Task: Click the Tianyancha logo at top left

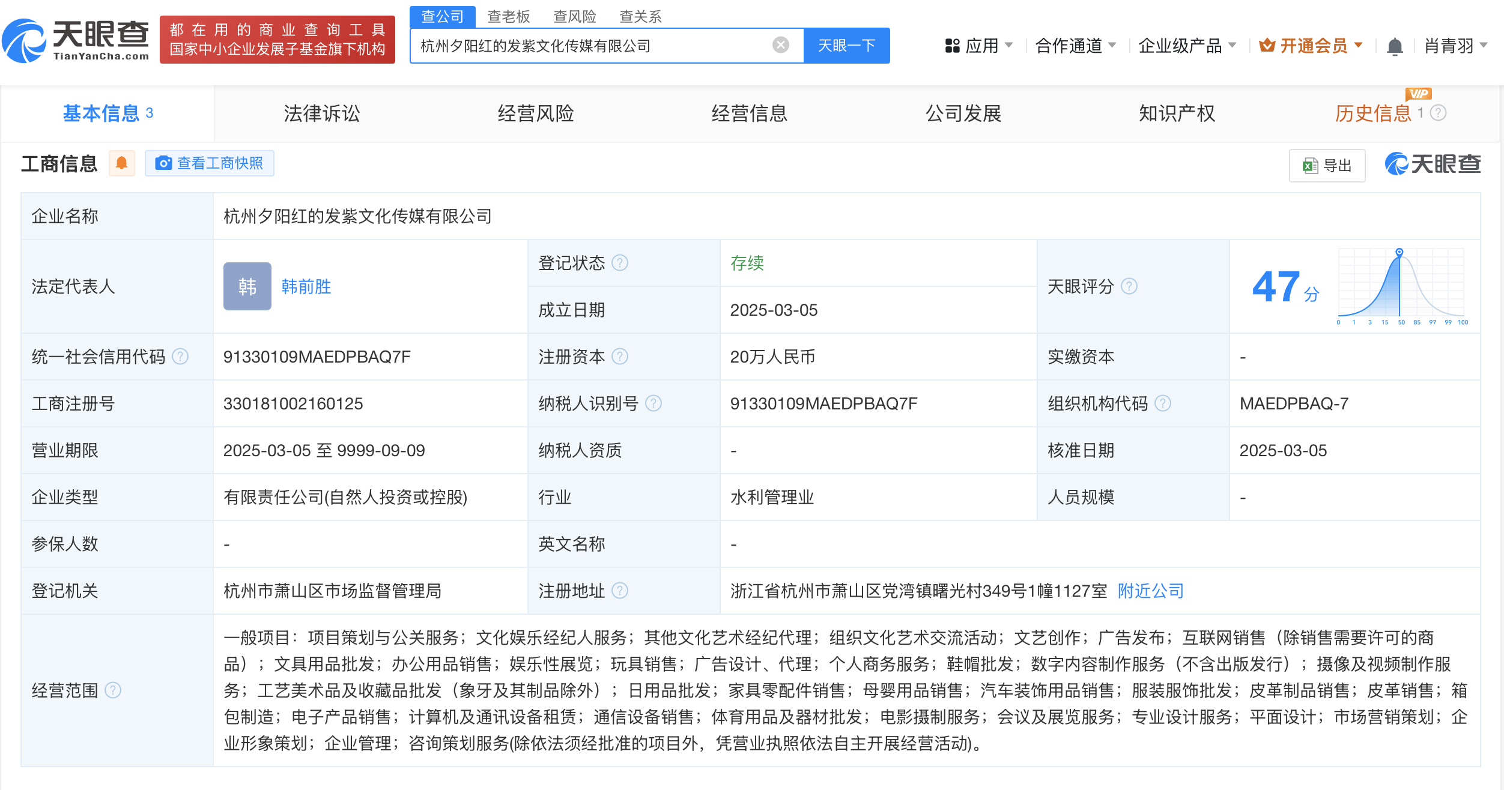Action: click(x=76, y=40)
